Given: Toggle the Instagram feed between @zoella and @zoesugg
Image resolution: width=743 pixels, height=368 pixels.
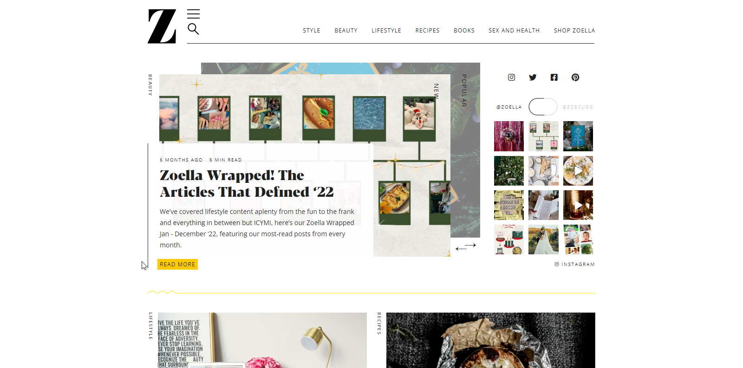Looking at the screenshot, I should [x=543, y=107].
